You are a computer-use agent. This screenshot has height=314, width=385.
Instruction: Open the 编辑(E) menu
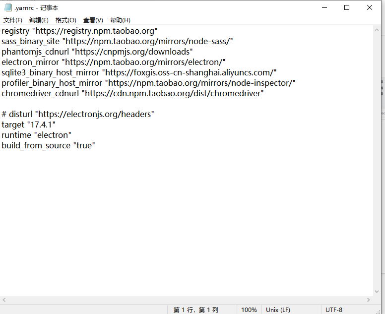tap(39, 20)
